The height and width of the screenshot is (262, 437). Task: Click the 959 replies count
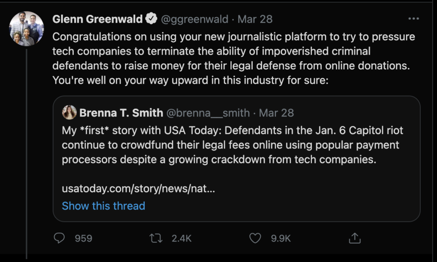[83, 238]
